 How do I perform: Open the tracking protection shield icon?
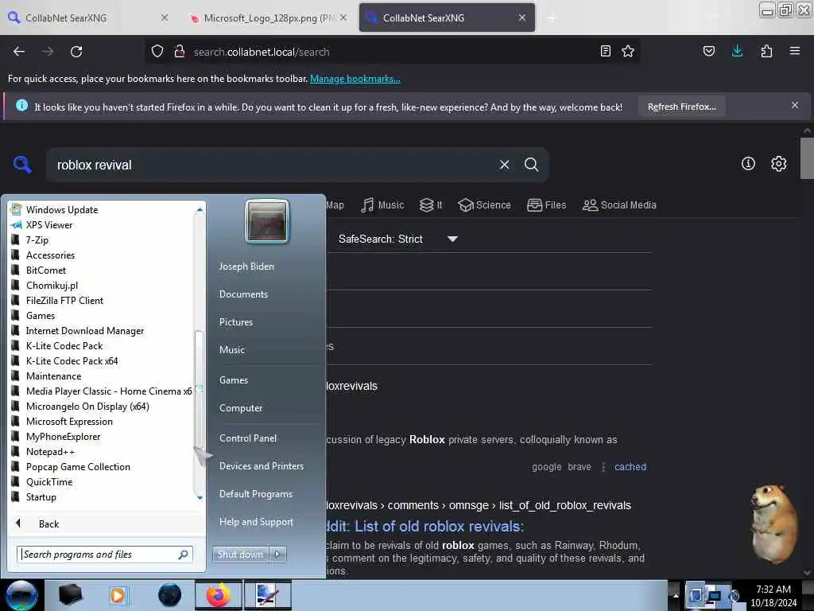pos(157,52)
